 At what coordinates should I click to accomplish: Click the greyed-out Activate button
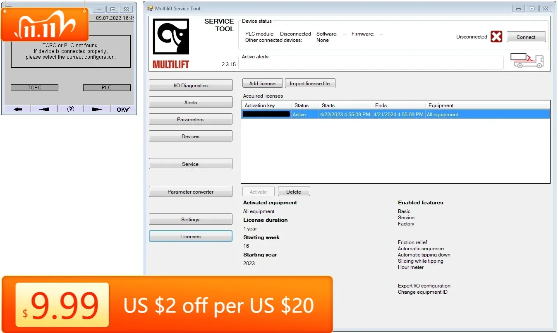258,192
